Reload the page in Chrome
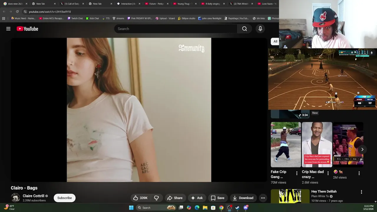The height and width of the screenshot is (212, 377). click(17, 11)
